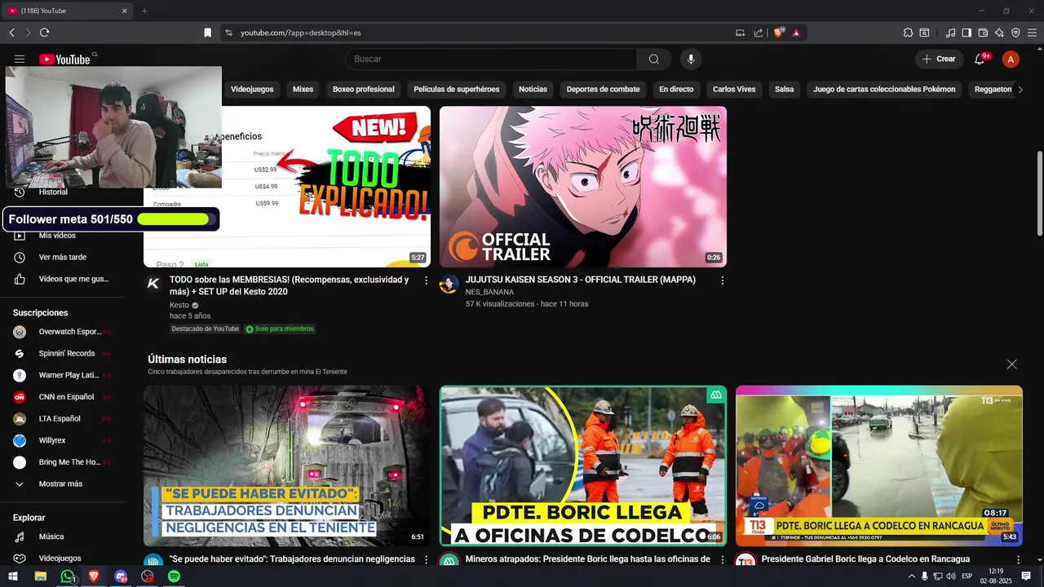Open more options for Kesto membership video

click(x=426, y=280)
